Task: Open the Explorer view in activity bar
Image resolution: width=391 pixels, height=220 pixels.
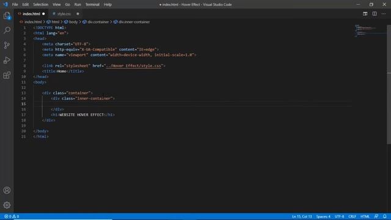Action: point(7,16)
